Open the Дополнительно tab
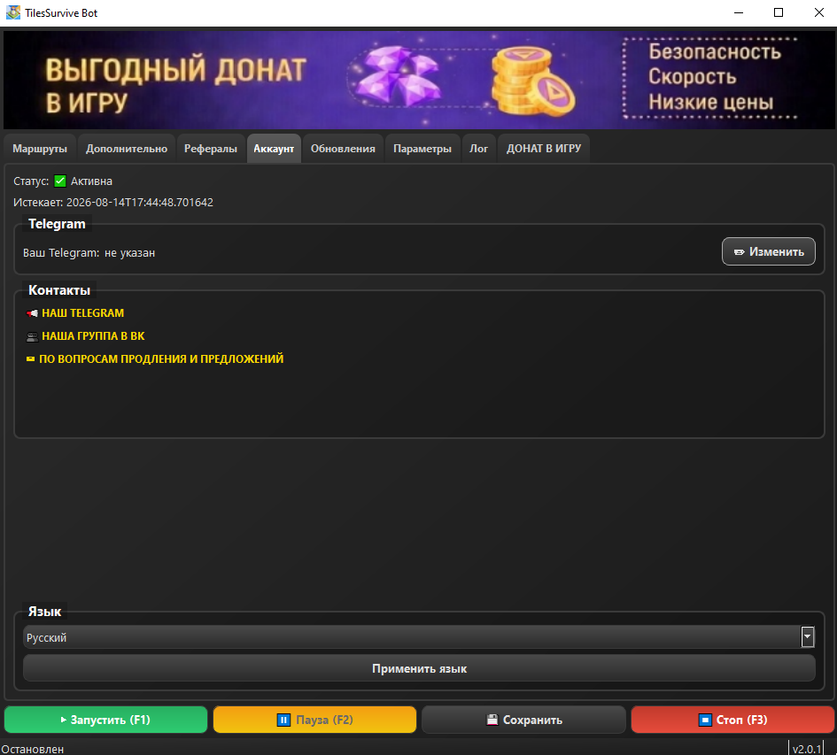Screen dimensions: 837x755 (127, 149)
